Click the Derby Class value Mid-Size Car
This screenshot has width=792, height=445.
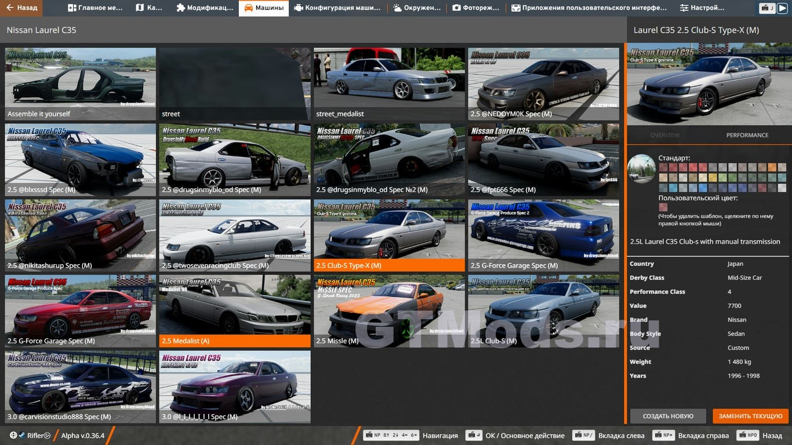[744, 278]
